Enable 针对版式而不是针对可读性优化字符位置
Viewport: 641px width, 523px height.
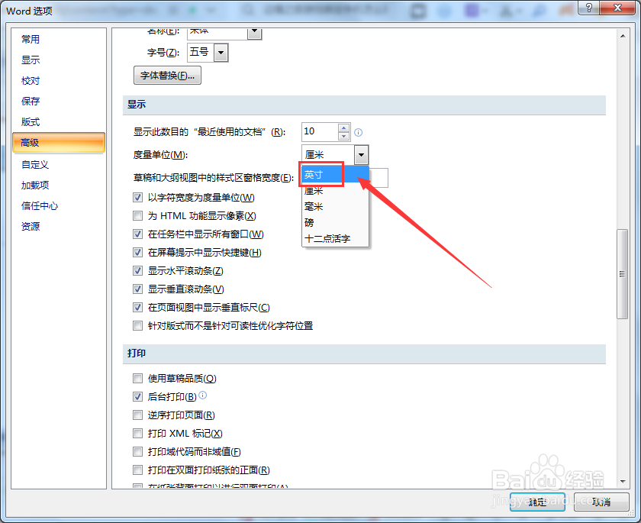[x=138, y=325]
